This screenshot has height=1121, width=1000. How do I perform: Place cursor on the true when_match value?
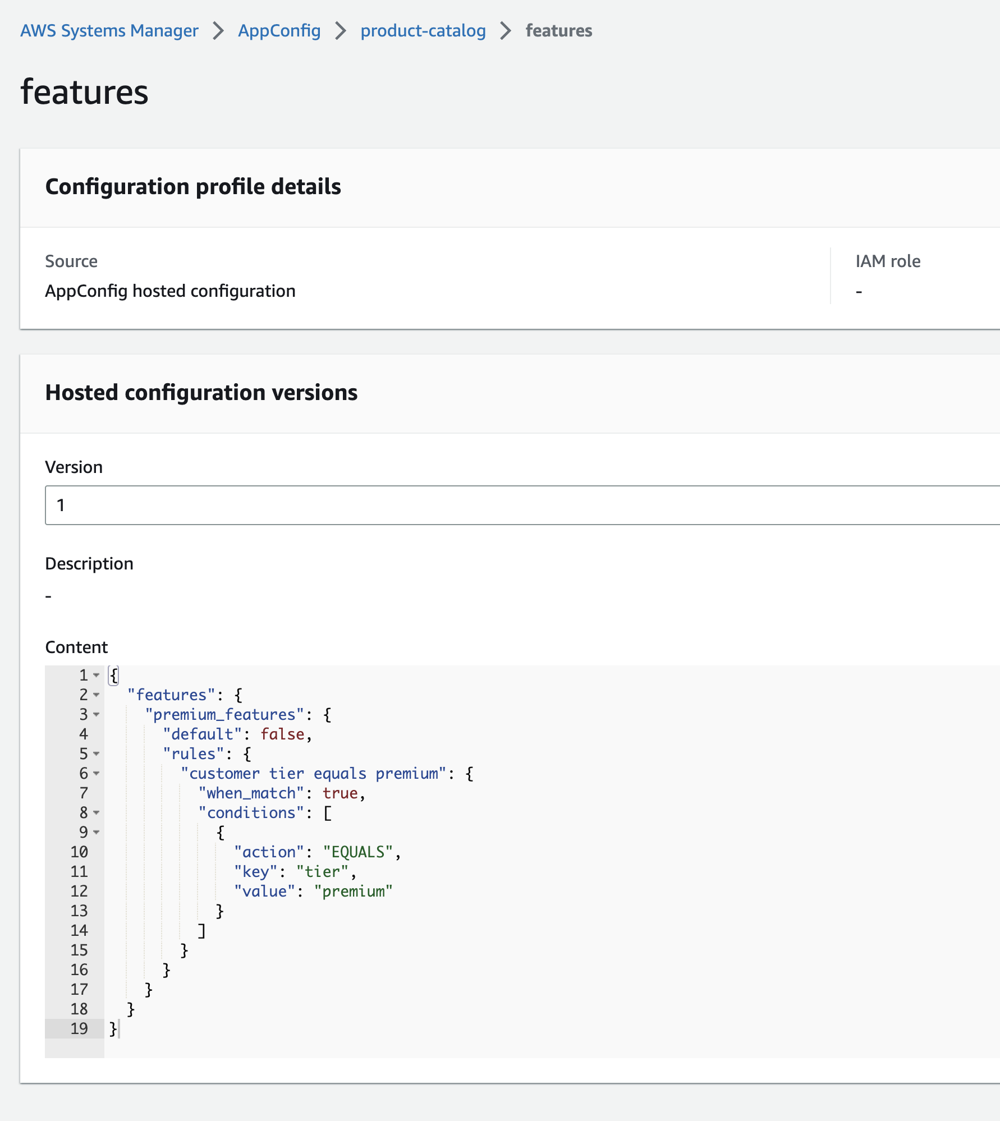[x=340, y=793]
